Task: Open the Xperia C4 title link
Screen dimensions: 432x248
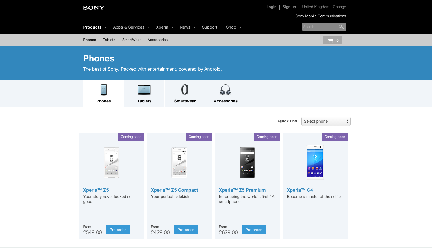Action: pyautogui.click(x=300, y=190)
